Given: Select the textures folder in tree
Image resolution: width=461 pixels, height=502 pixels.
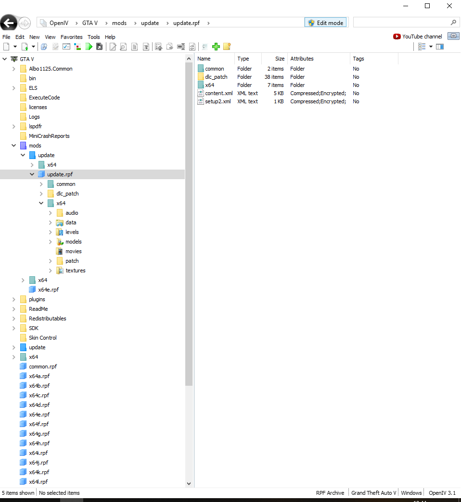Looking at the screenshot, I should [76, 270].
